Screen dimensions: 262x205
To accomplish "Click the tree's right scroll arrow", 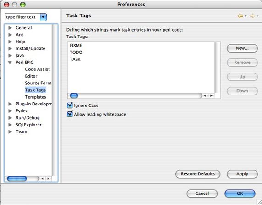I will click(x=49, y=179).
